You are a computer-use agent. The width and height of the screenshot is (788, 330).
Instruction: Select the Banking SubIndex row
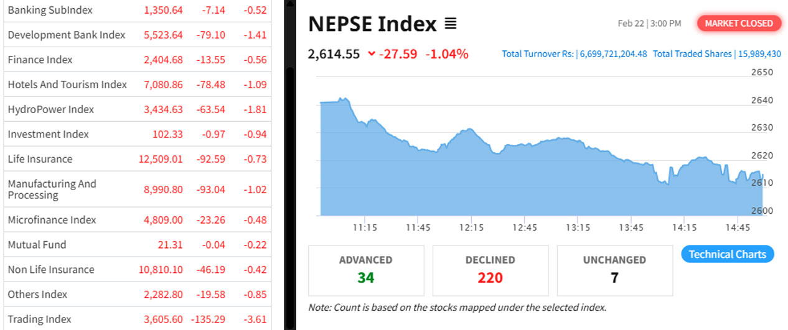point(50,10)
